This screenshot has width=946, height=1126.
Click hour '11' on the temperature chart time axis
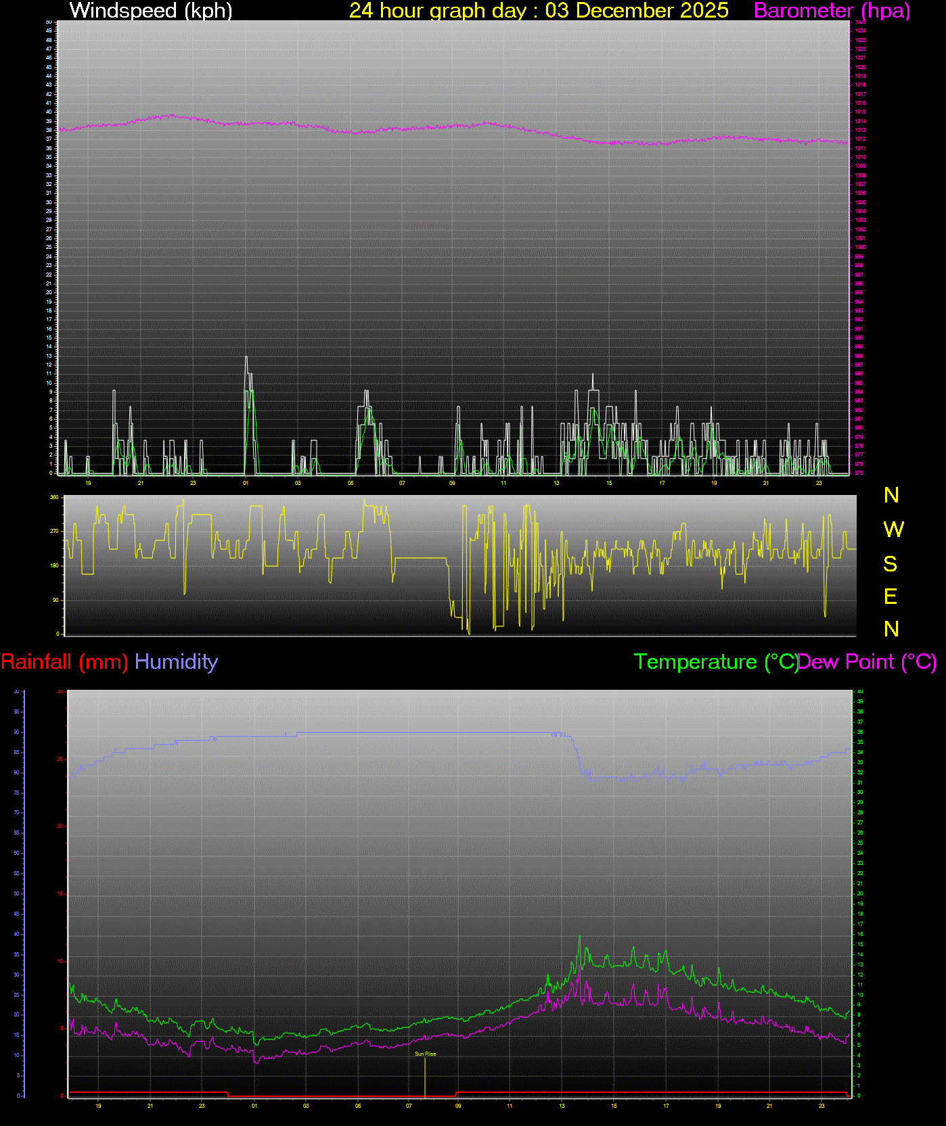510,1106
